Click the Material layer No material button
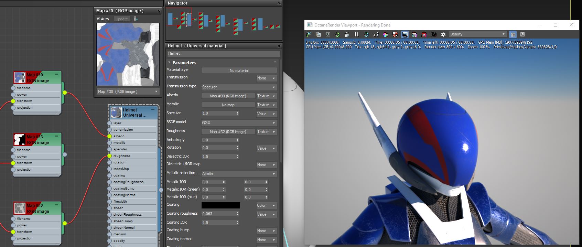This screenshot has height=247, width=582. tap(239, 71)
